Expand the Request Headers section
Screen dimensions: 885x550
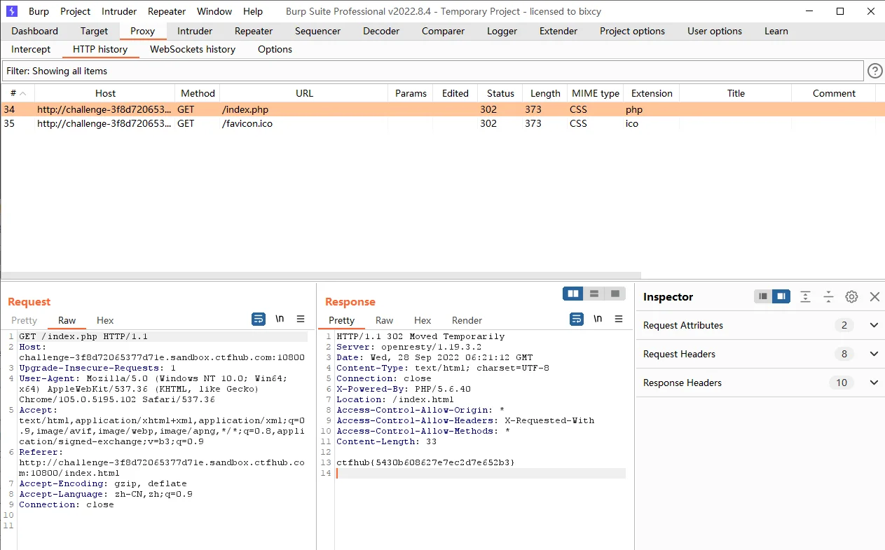point(874,354)
